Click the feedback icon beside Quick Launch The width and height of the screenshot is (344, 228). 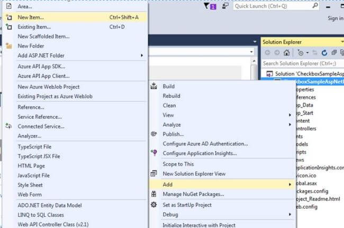click(225, 6)
